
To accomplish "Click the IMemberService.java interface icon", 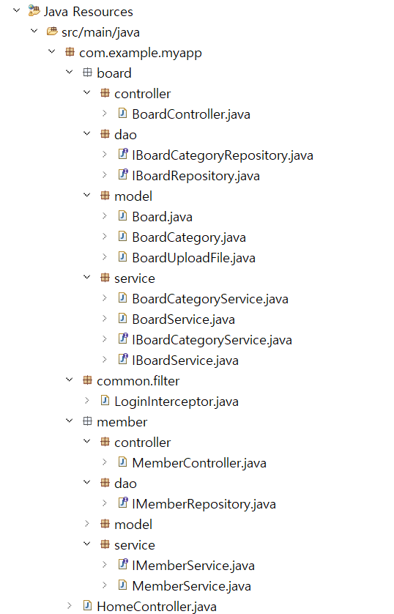I will [123, 564].
